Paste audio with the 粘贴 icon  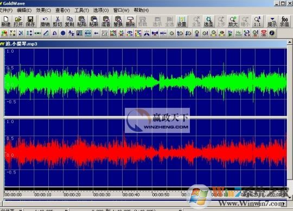point(81,22)
